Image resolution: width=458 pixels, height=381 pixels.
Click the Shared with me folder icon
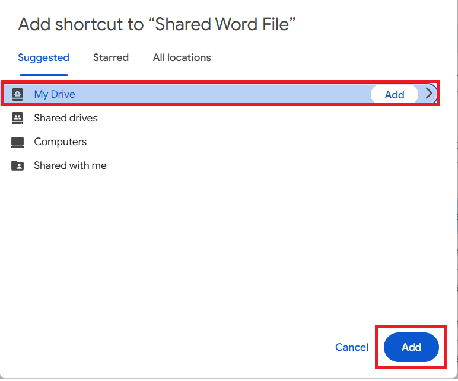pos(18,166)
